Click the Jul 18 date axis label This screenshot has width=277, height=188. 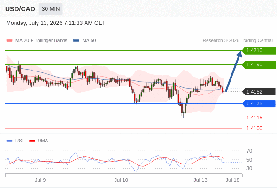[x=232, y=180]
